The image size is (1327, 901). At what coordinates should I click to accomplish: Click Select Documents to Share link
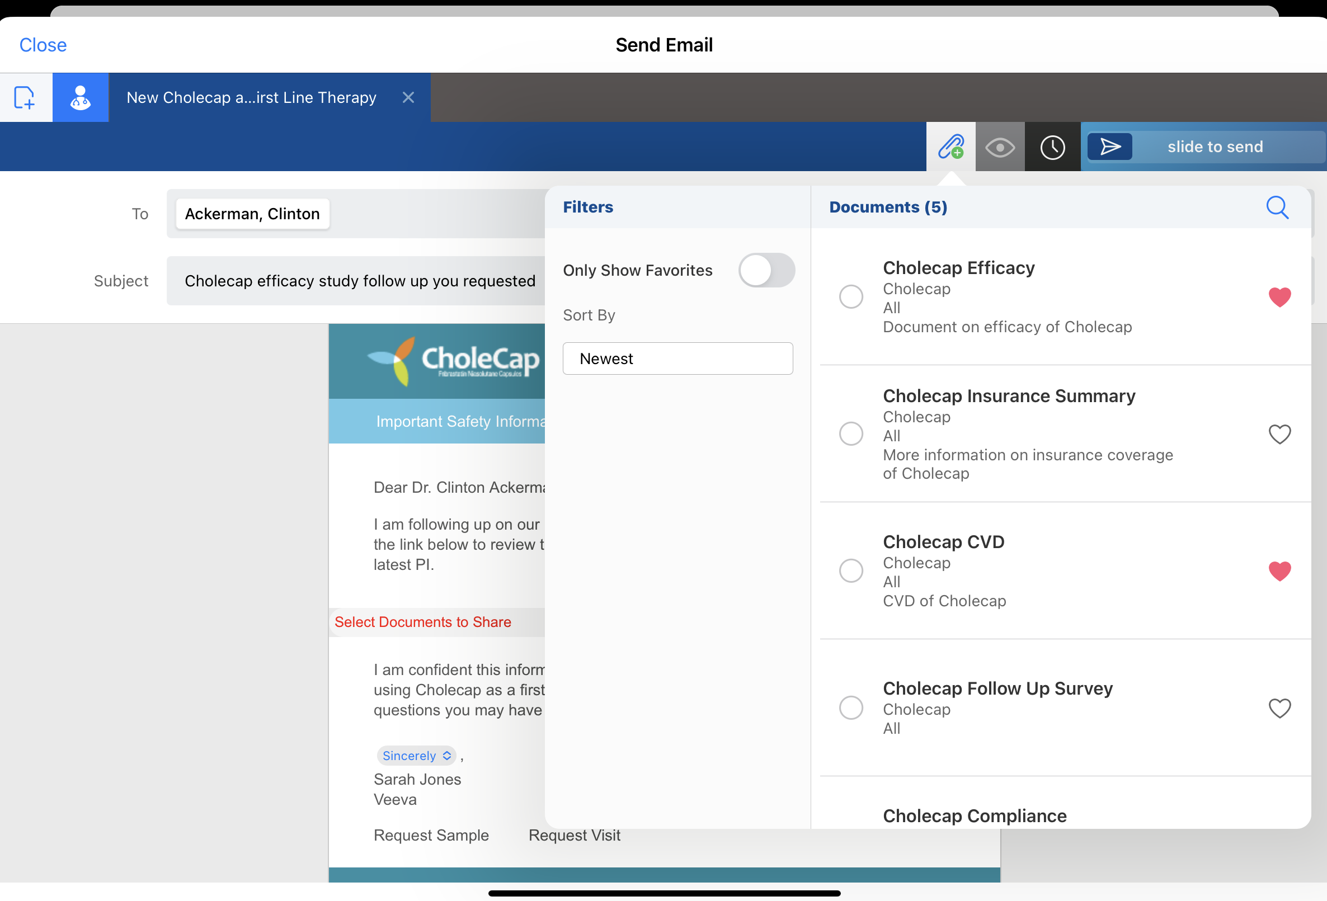tap(422, 622)
